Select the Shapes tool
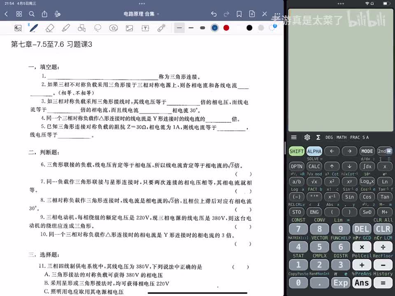 [x=81, y=28]
